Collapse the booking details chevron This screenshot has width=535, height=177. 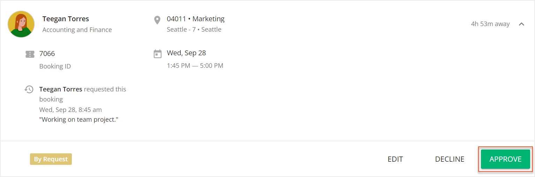[521, 24]
